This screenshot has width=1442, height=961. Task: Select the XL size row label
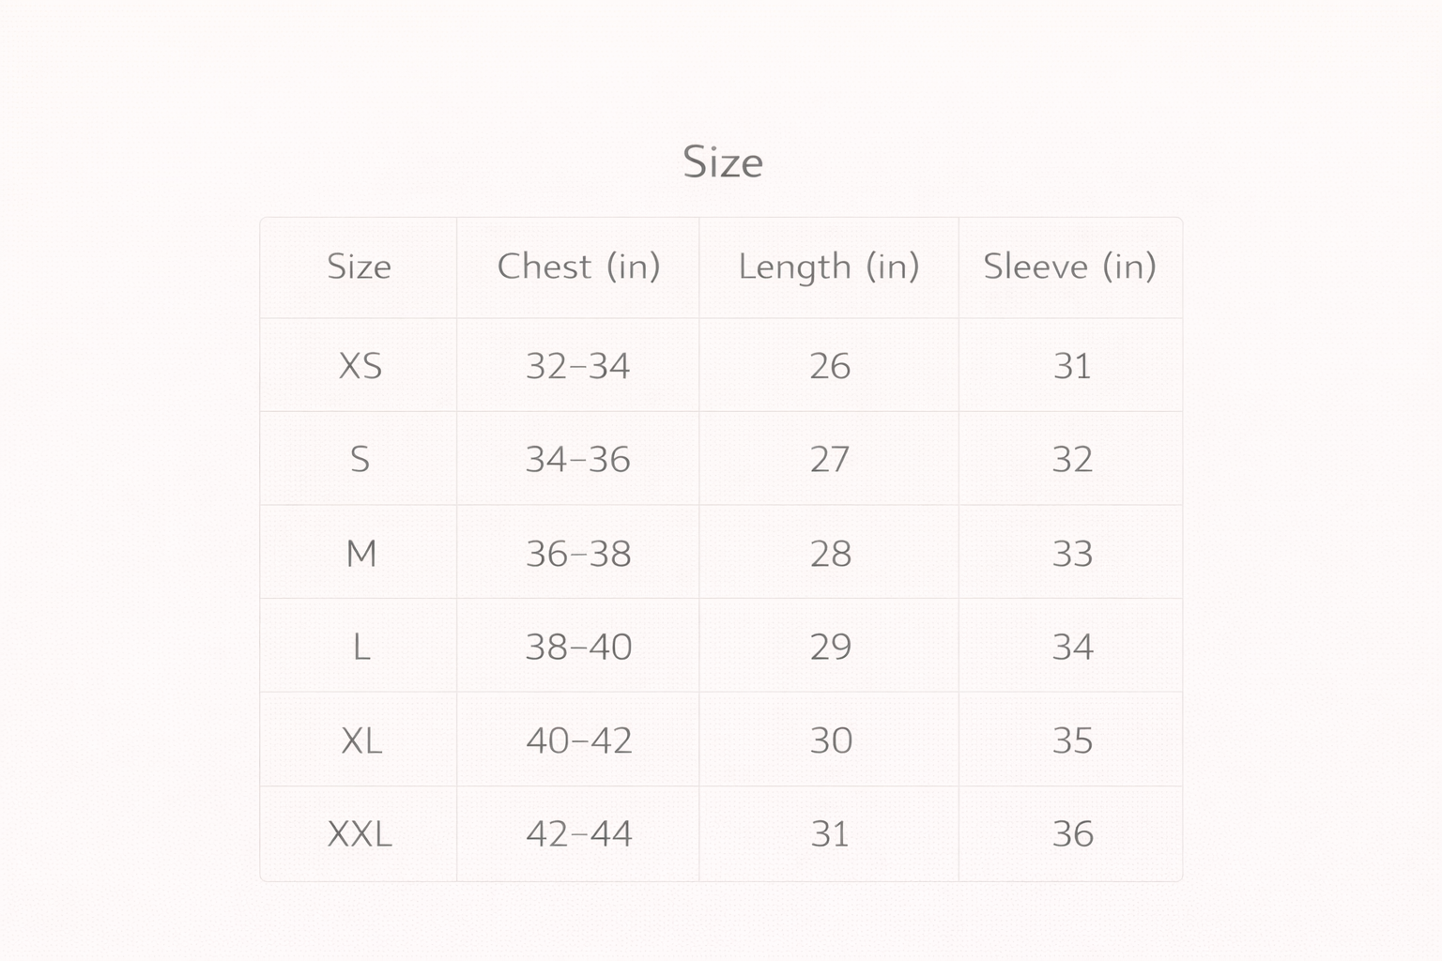[360, 740]
